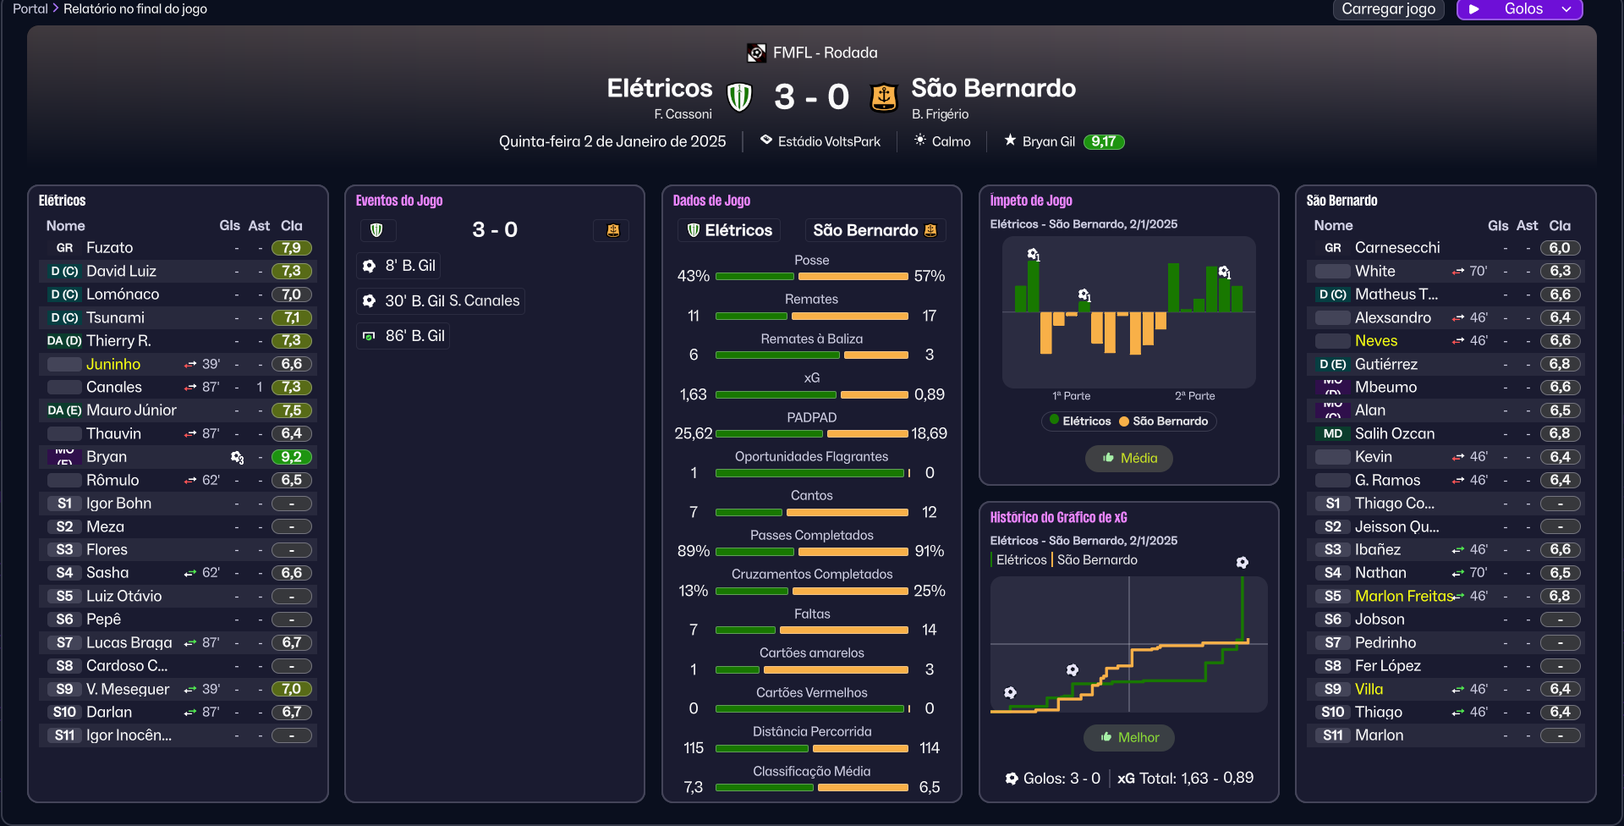The height and width of the screenshot is (826, 1624).
Task: Click the goal ball icon at 8' event
Action: coord(370,266)
